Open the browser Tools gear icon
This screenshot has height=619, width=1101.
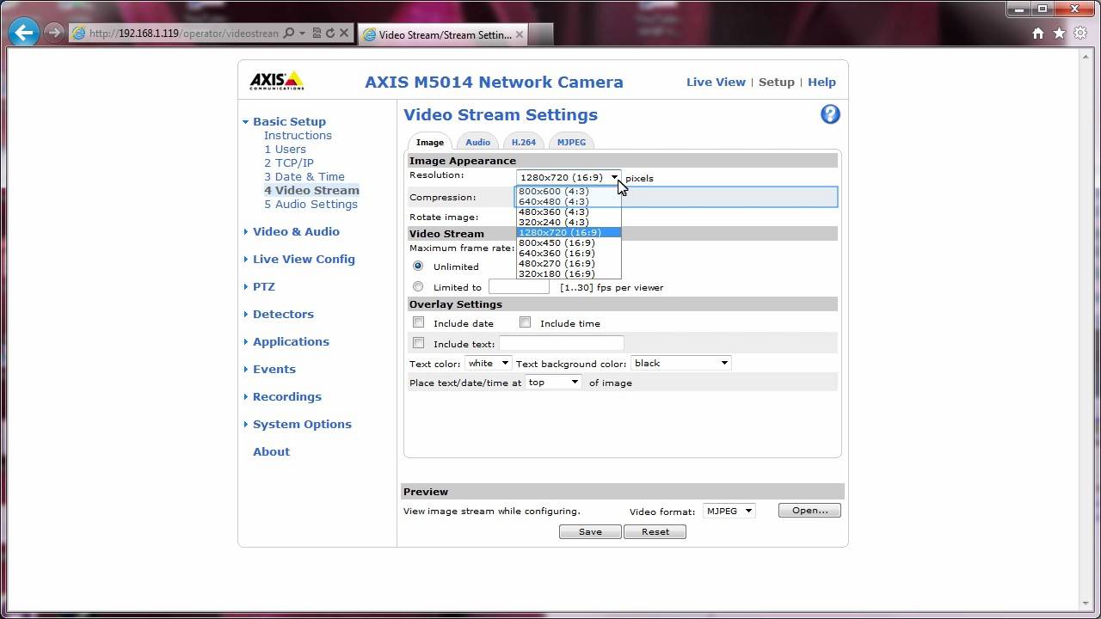pyautogui.click(x=1079, y=34)
